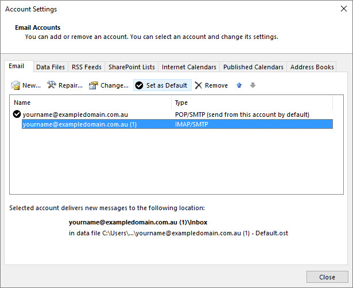Switch to the Data Files tab
The height and width of the screenshot is (288, 353).
pos(51,67)
